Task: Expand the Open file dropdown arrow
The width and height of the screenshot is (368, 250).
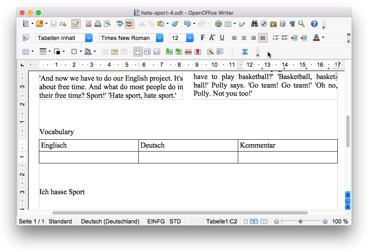Action: tap(47, 24)
